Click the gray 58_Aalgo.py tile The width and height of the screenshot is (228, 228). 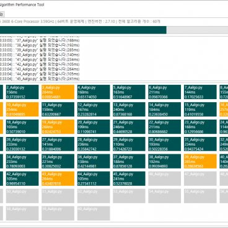(22, 213)
